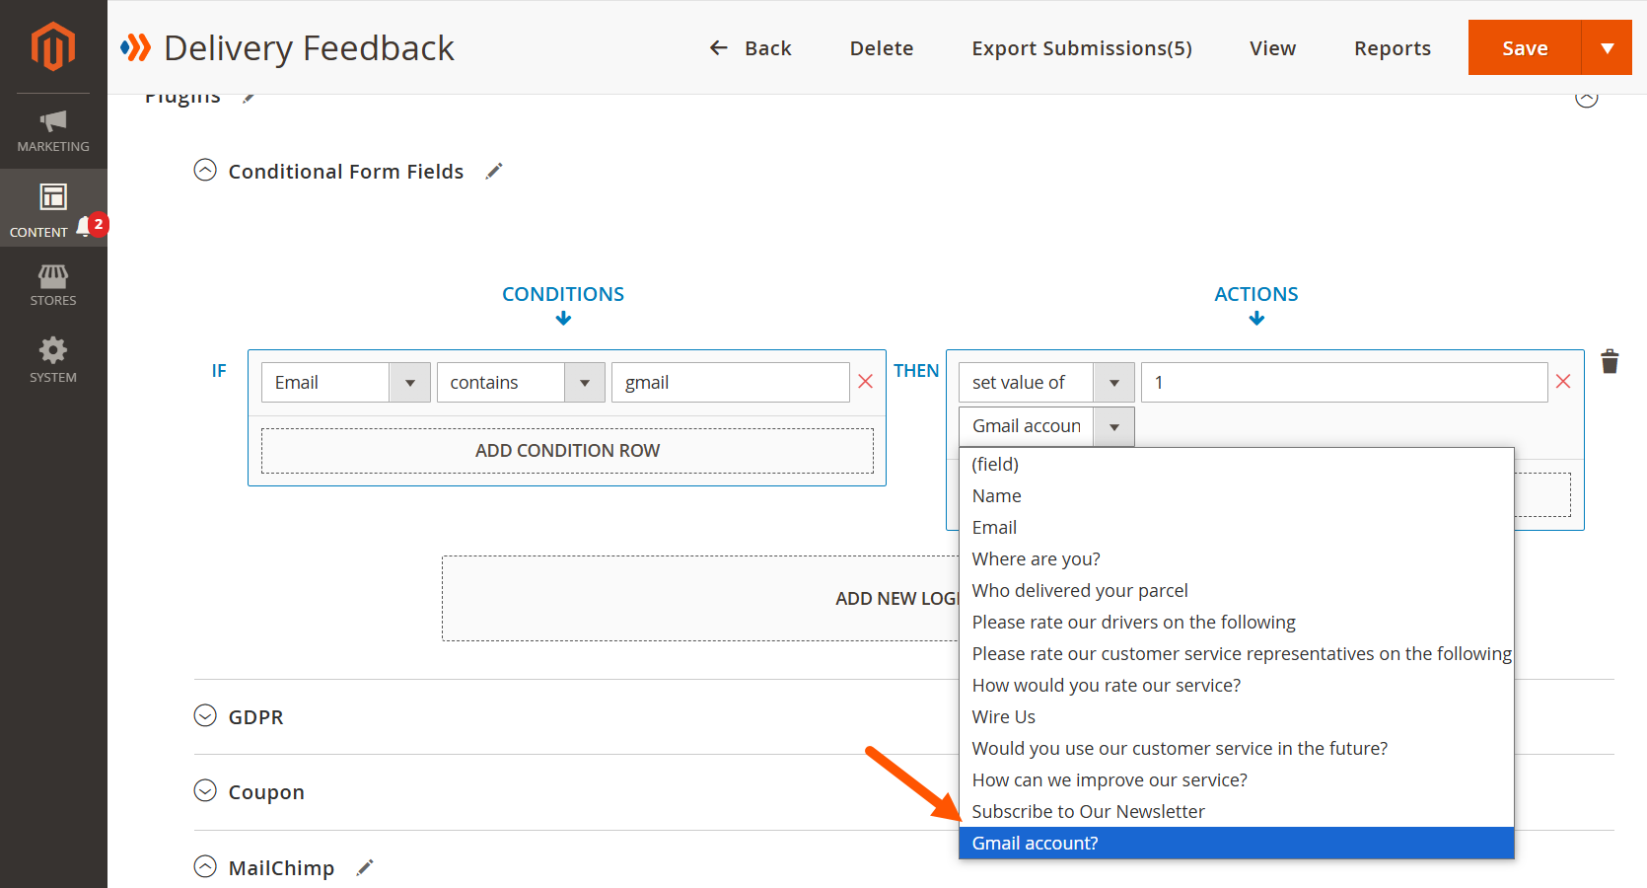Image resolution: width=1647 pixels, height=888 pixels.
Task: Click the pencil icon next to MailChimp
Action: pyautogui.click(x=365, y=868)
